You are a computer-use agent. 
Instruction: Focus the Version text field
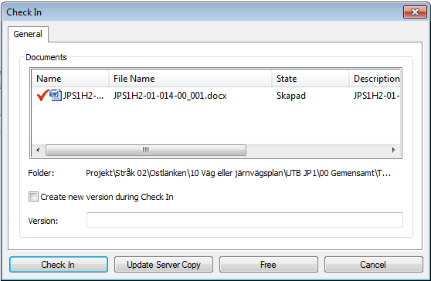pyautogui.click(x=245, y=220)
